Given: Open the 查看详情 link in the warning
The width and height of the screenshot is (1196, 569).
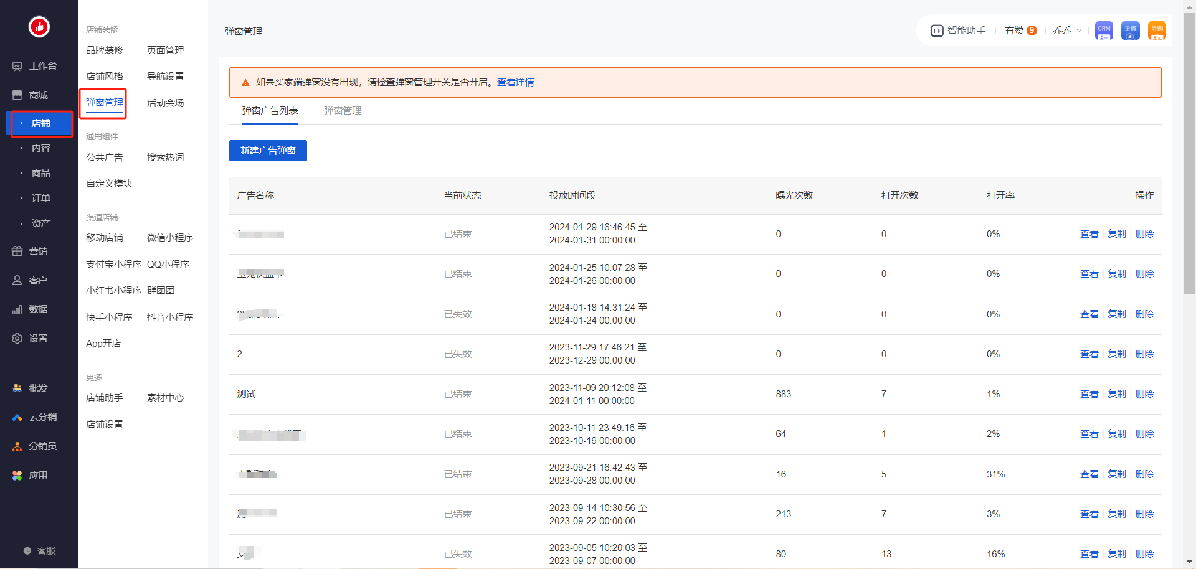Looking at the screenshot, I should [515, 82].
